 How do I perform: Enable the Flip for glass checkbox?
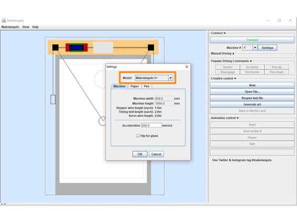[138, 136]
